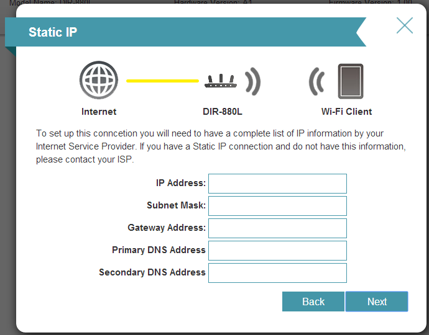The width and height of the screenshot is (429, 335).
Task: Focus the IP Address field
Action: [x=277, y=184]
